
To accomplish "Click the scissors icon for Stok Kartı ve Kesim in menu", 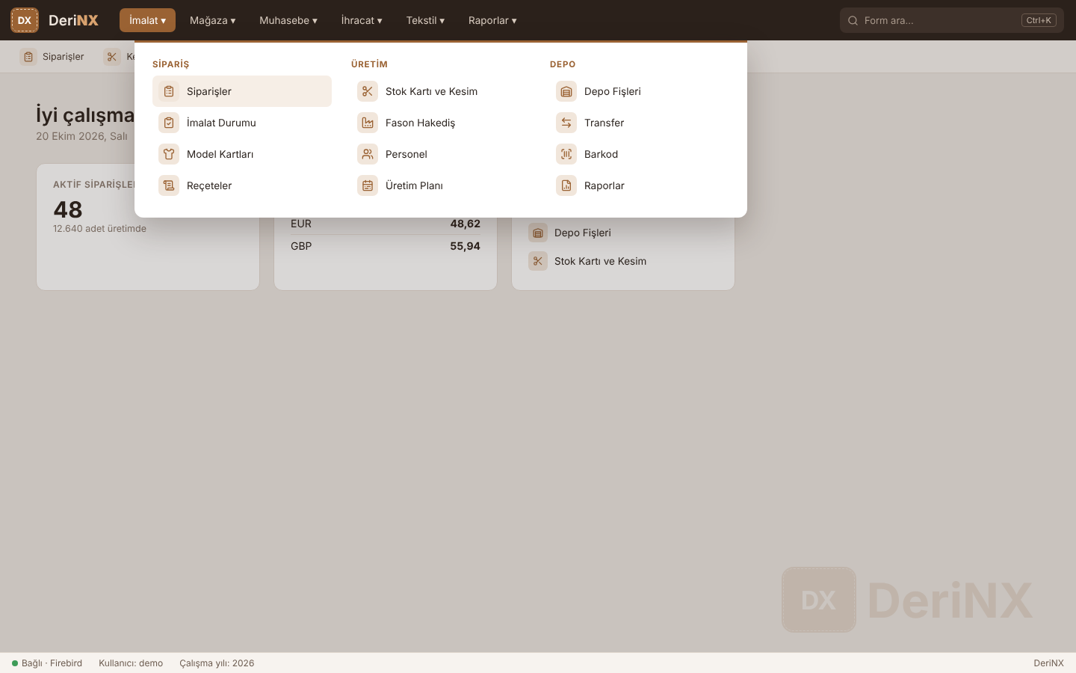I will [368, 91].
